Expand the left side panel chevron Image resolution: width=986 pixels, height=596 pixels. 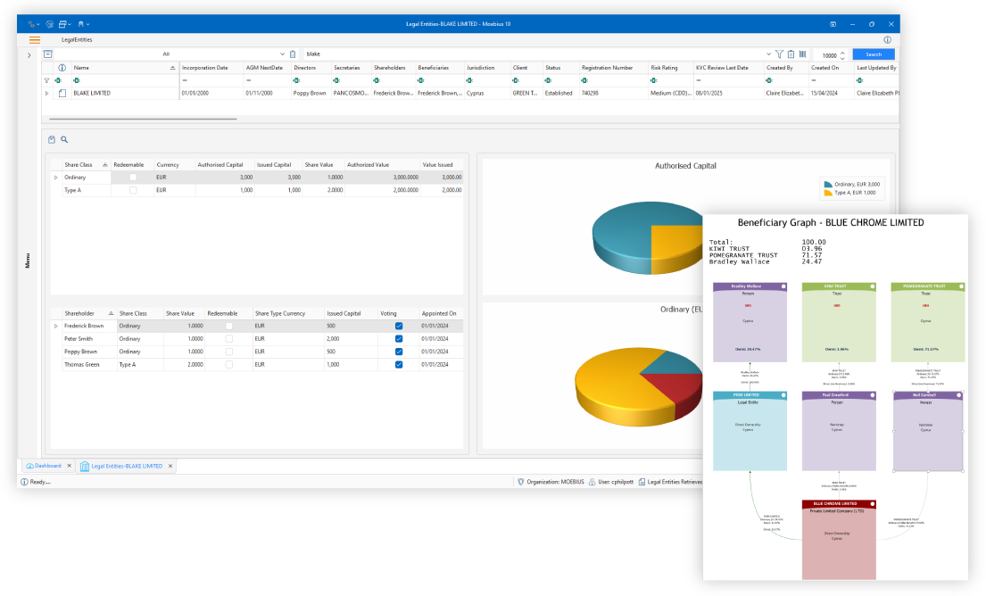click(29, 55)
